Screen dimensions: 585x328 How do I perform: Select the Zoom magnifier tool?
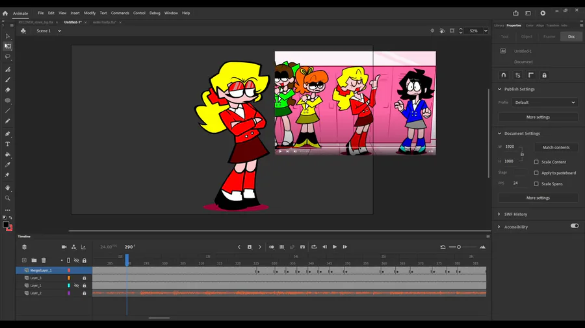pyautogui.click(x=7, y=198)
